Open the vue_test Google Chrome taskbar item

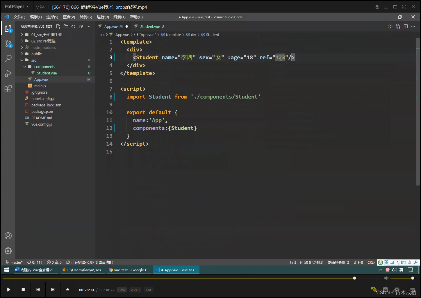point(130,270)
